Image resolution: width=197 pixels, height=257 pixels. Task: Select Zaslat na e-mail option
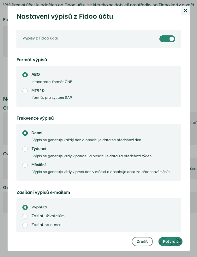point(25,225)
